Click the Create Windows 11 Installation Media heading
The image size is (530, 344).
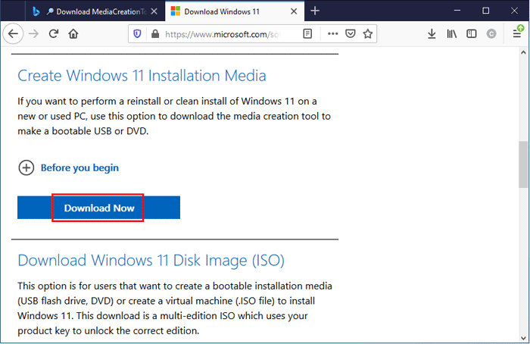[142, 76]
